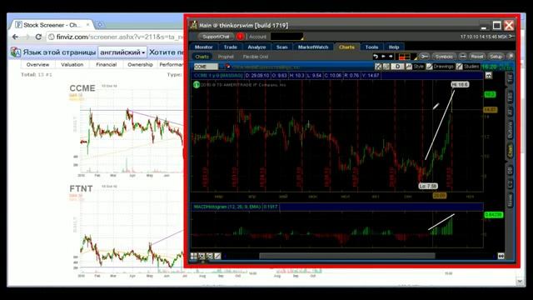This screenshot has height=300, width=533.
Task: Open the MarketWatch tab
Action: (x=313, y=47)
